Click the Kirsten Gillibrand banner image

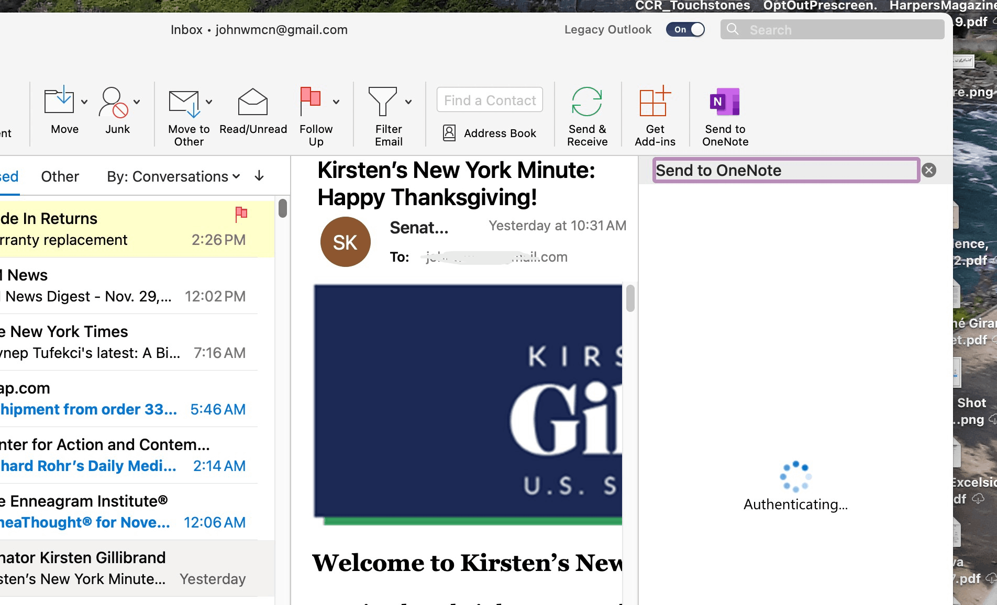coord(468,404)
